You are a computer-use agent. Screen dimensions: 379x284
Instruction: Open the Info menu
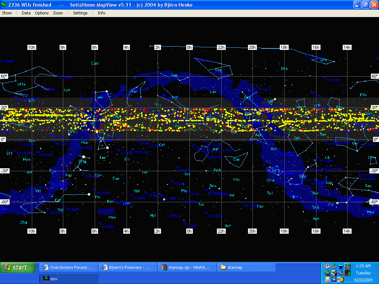click(101, 13)
